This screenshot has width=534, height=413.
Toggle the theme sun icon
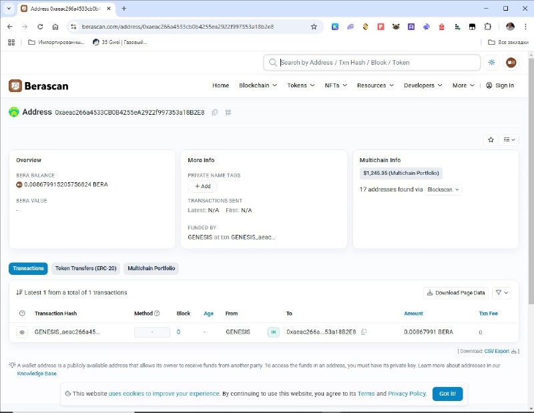(492, 62)
